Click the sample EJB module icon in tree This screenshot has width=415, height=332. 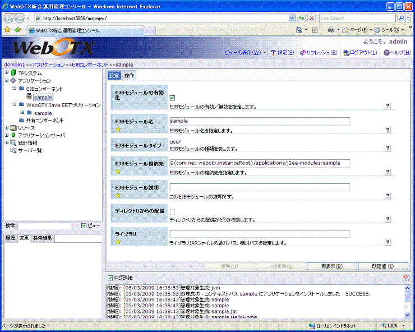coord(29,97)
